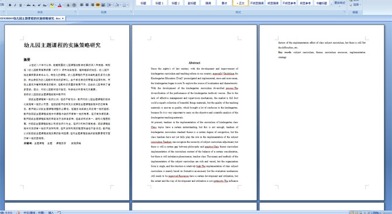
Task: Open the underline style dropdown arrow
Action: point(24,5)
